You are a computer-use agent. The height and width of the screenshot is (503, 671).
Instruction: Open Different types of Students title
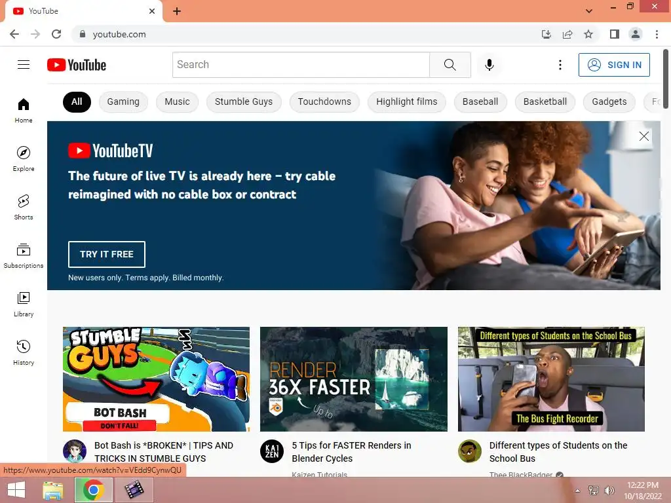tap(558, 452)
